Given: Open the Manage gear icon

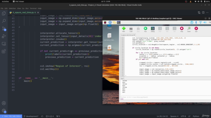Looking at the screenshot, I should (4, 111).
